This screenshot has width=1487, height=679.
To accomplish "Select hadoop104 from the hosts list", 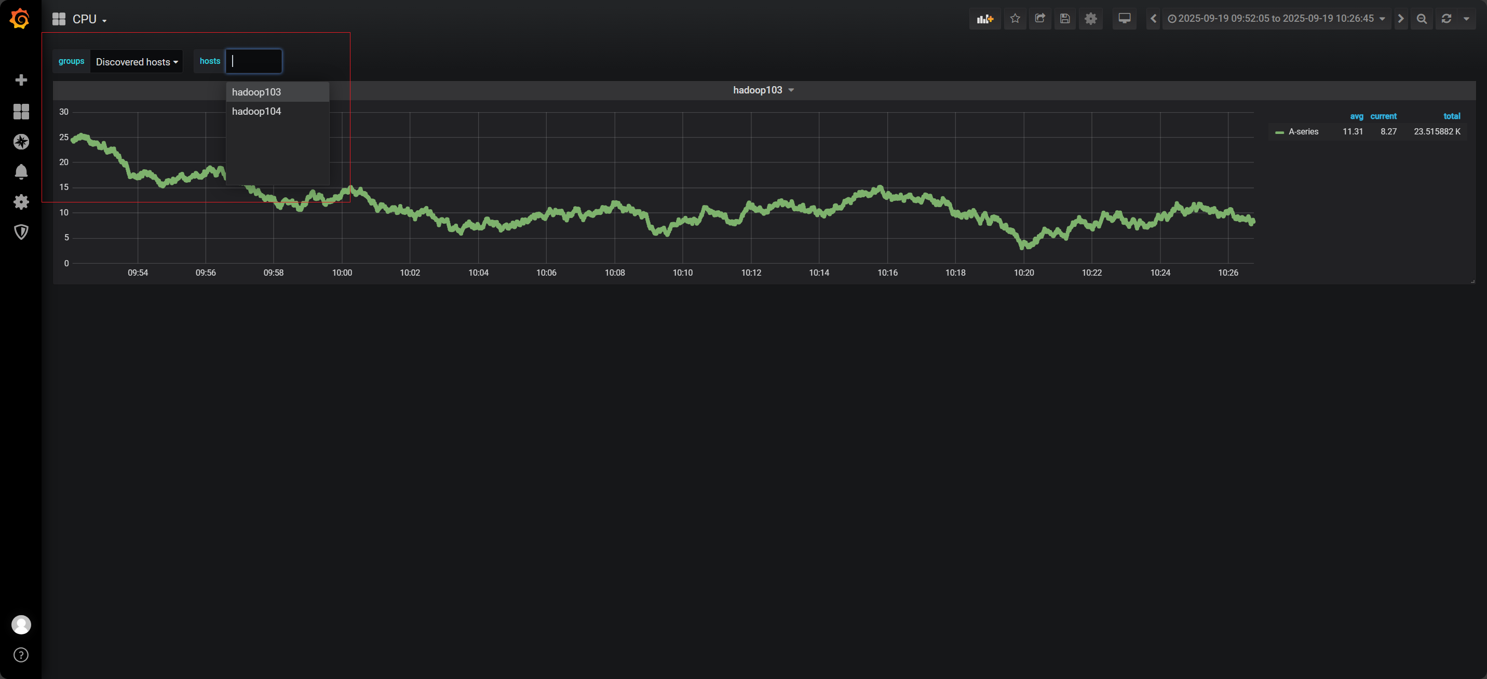I will point(256,112).
